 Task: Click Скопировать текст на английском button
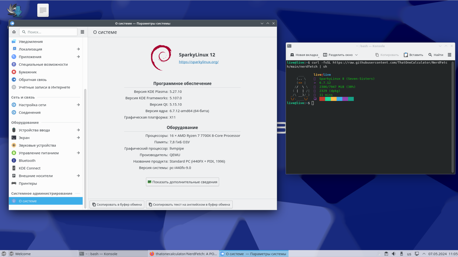click(189, 204)
